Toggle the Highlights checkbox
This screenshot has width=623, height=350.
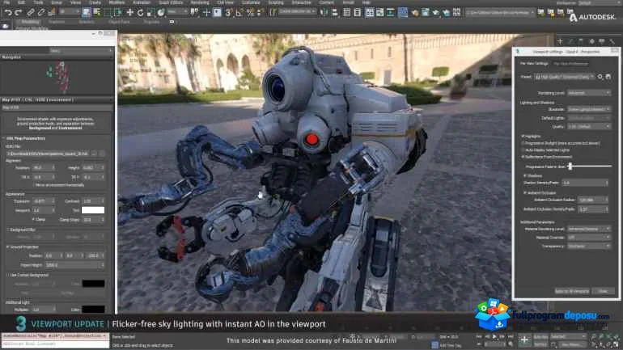click(x=523, y=136)
